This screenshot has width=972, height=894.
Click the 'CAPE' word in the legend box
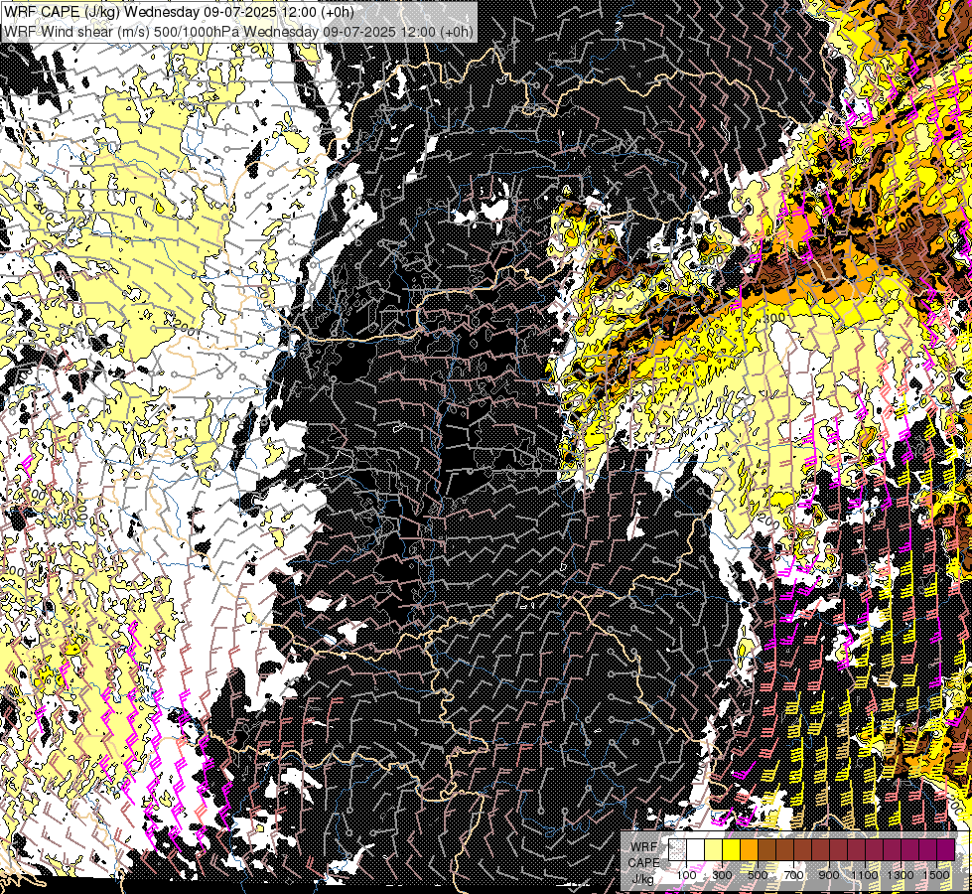click(x=643, y=862)
